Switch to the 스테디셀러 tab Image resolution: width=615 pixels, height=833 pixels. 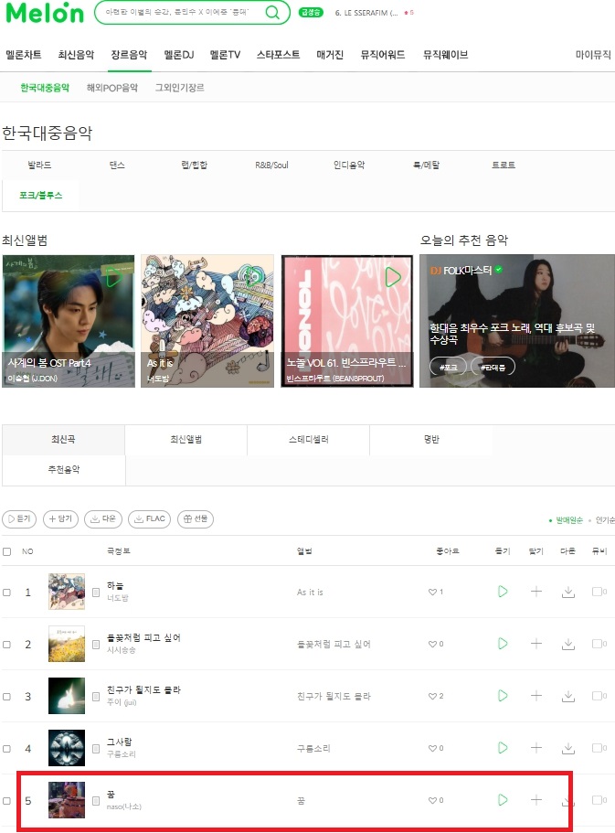(x=309, y=439)
